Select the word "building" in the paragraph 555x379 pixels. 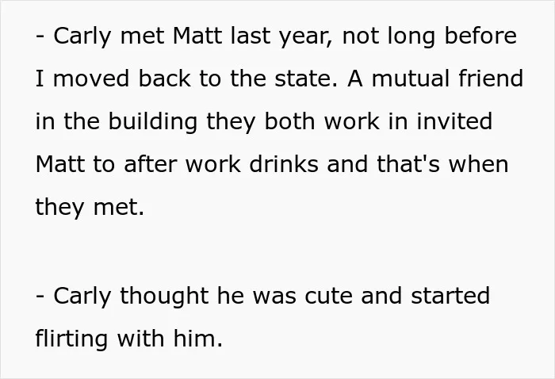[152, 122]
